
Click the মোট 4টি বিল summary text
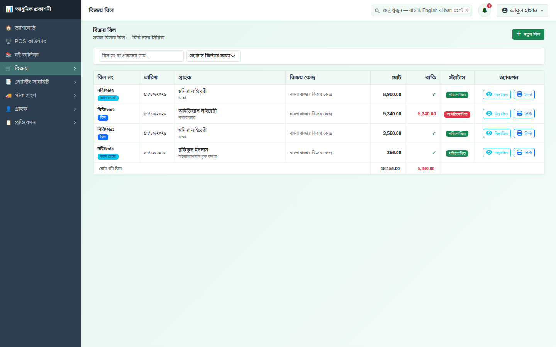(x=110, y=169)
